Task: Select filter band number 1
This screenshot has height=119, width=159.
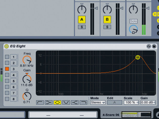Action: coord(13,57)
